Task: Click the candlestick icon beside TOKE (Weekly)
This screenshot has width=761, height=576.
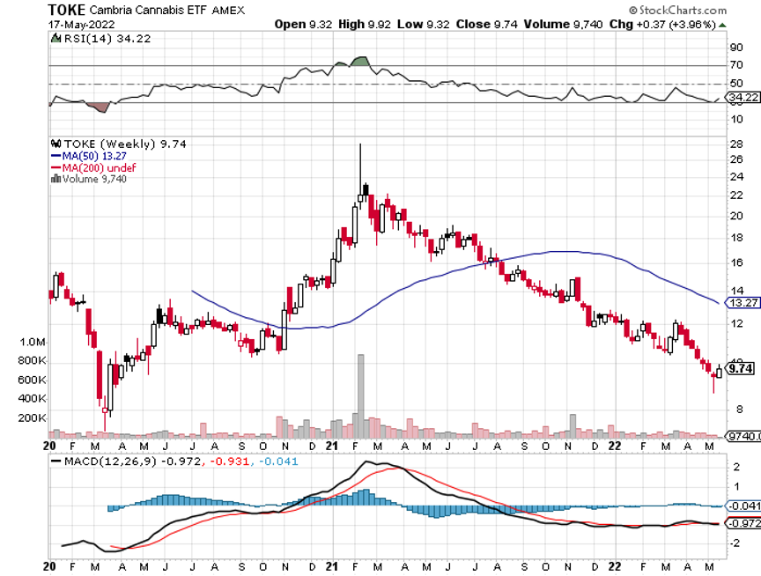Action: (x=55, y=144)
